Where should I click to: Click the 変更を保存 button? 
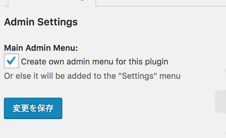(33, 108)
